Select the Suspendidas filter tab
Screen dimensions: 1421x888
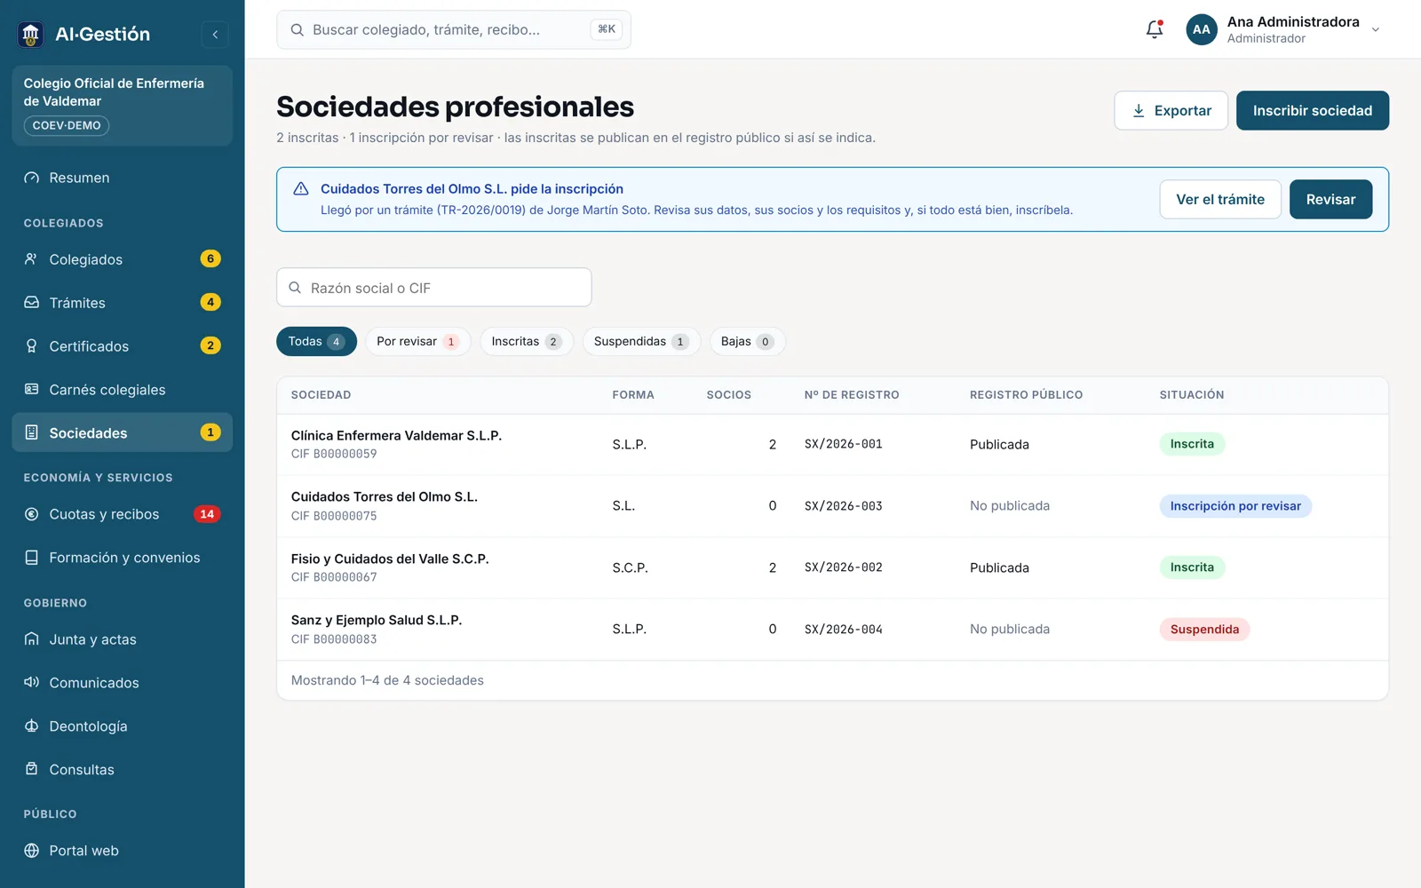641,342
